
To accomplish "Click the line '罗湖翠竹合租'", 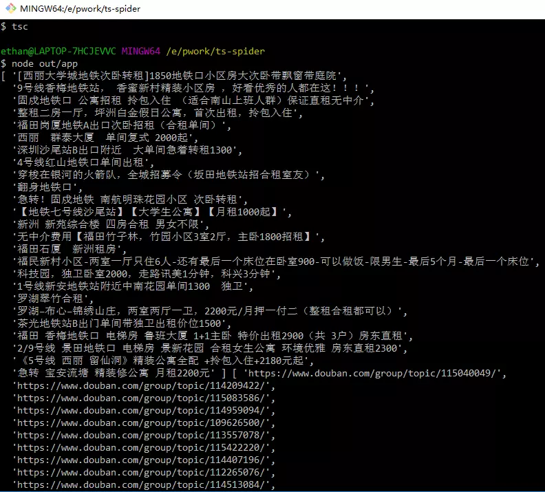I will pyautogui.click(x=53, y=299).
